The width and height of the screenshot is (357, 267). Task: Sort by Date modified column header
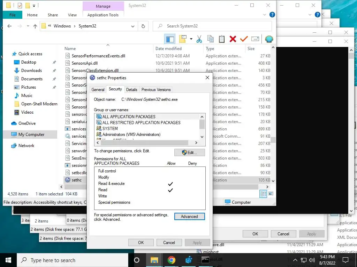(x=168, y=49)
